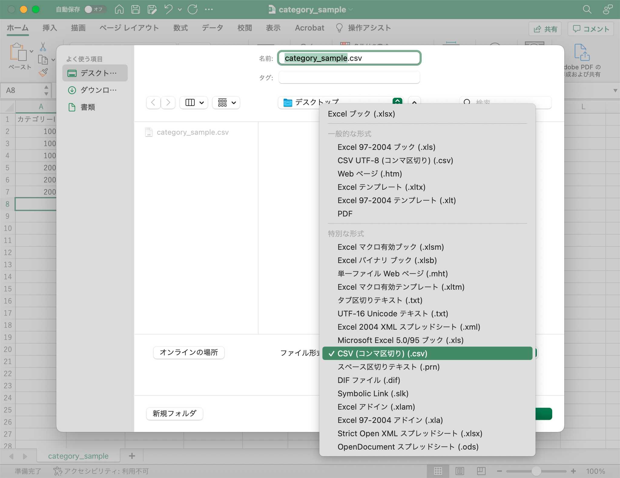Collapse the dialog with the up chevron
The height and width of the screenshot is (478, 620).
414,103
